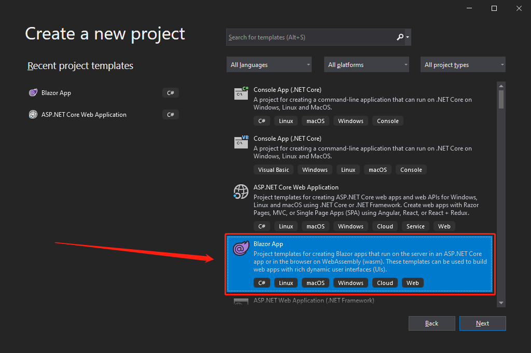531x353 pixels.
Task: Click the ASP.NET Core Web Application globe icon
Action: pos(241,192)
